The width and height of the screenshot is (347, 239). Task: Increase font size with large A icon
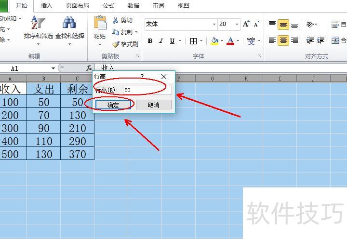pyautogui.click(x=246, y=24)
